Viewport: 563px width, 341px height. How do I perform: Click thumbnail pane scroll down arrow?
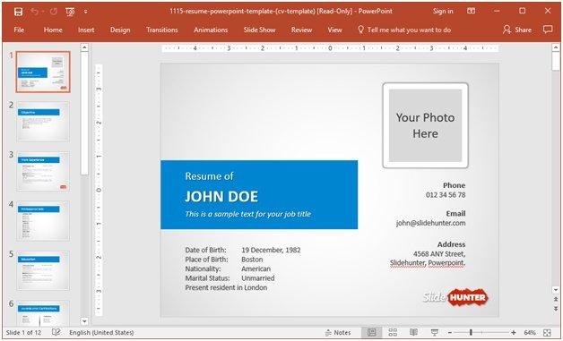(84, 321)
